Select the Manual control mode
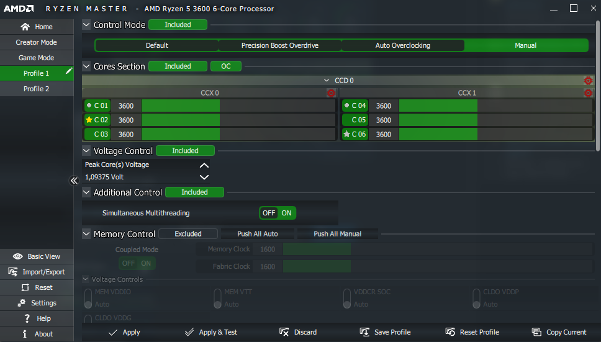Image resolution: width=601 pixels, height=342 pixels. (526, 45)
